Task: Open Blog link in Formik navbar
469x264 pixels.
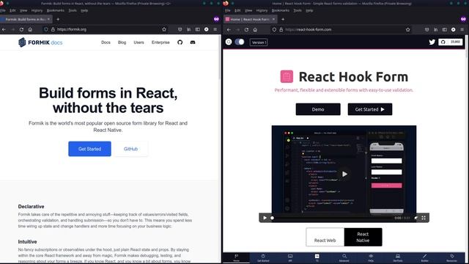Action: [x=122, y=43]
